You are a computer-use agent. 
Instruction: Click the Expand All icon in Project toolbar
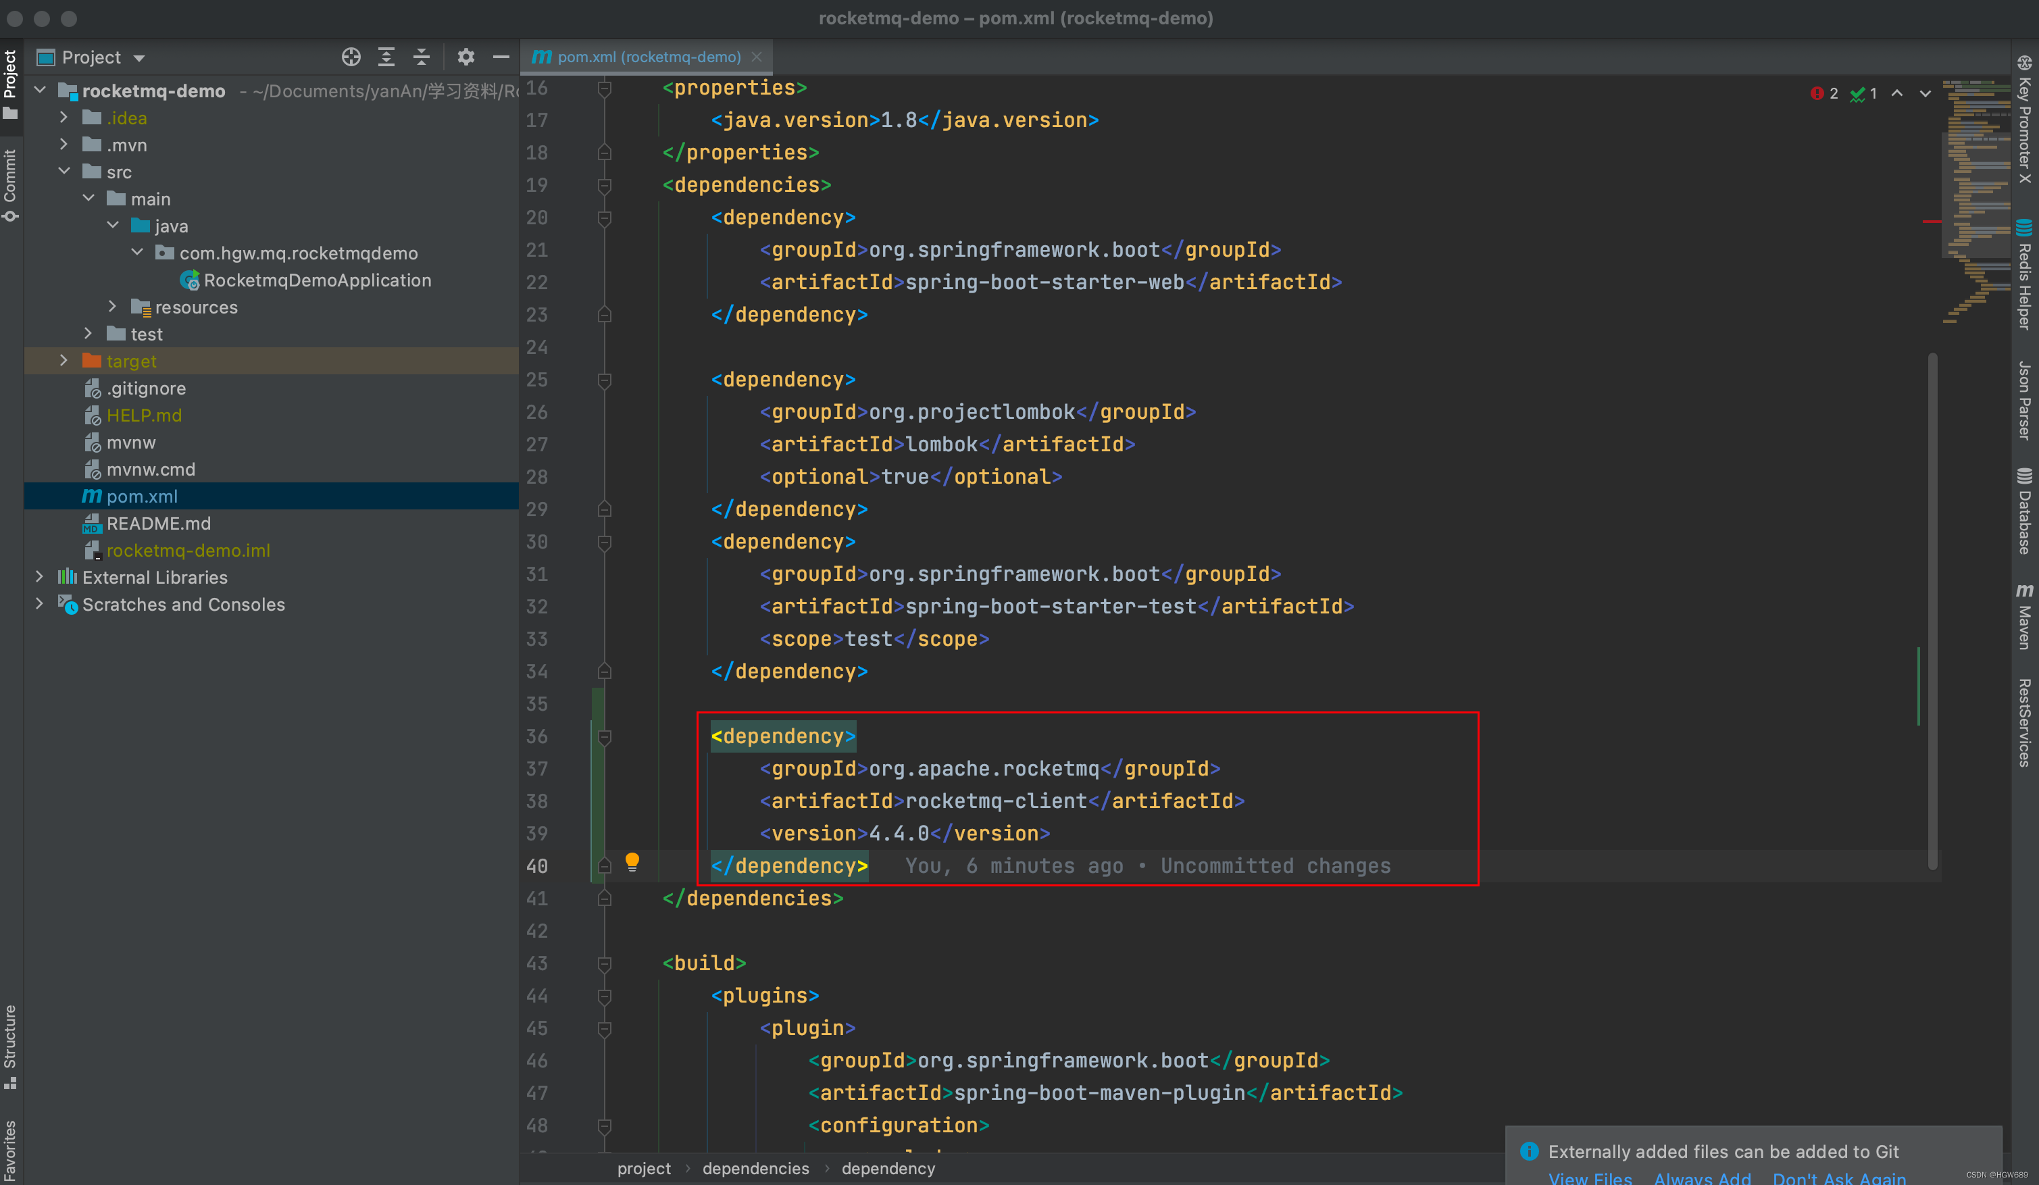point(386,57)
